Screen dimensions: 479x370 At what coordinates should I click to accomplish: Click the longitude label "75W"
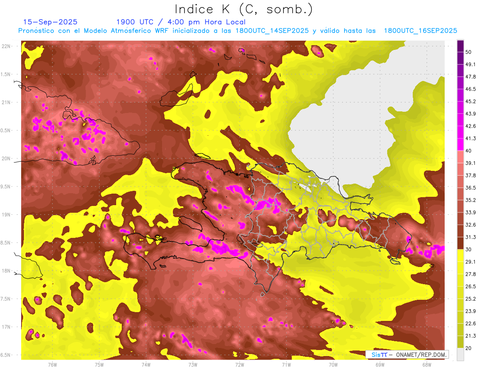pyautogui.click(x=99, y=364)
